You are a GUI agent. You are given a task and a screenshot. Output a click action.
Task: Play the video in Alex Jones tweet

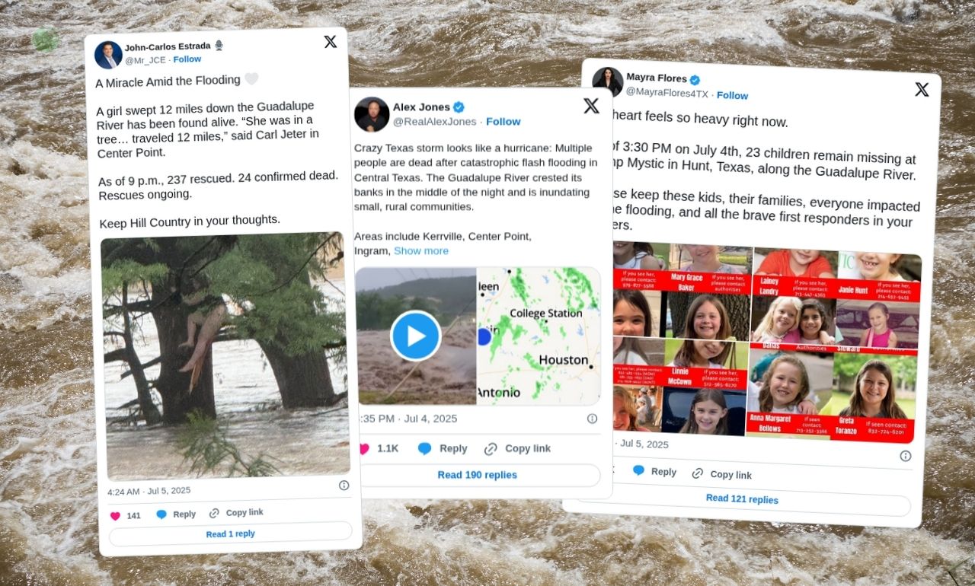[x=416, y=336]
